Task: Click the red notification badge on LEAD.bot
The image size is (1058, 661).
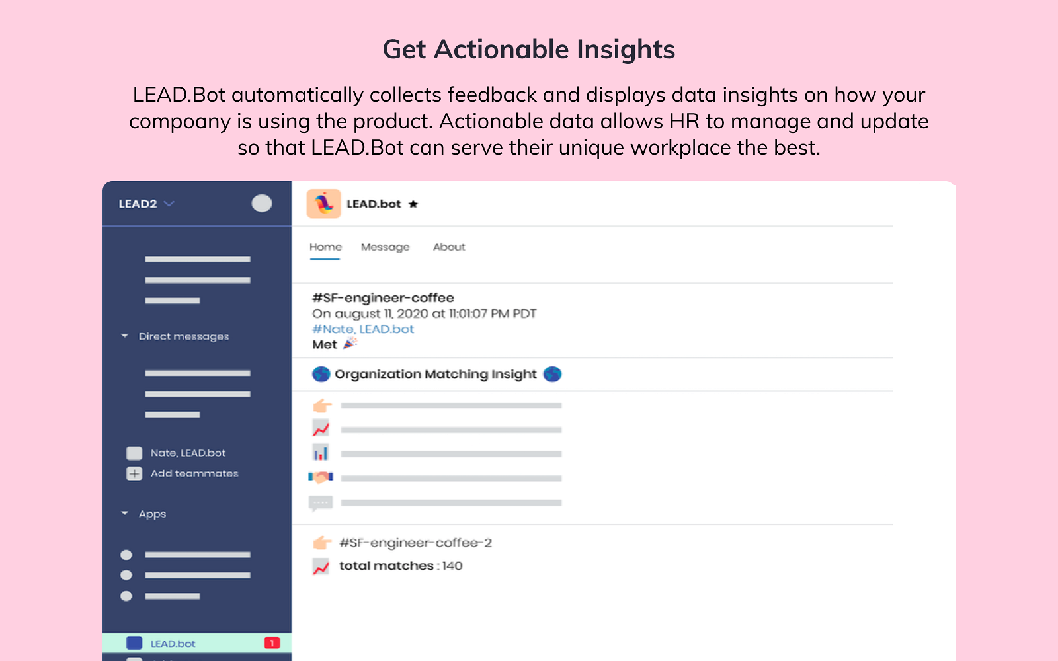Action: click(x=272, y=643)
